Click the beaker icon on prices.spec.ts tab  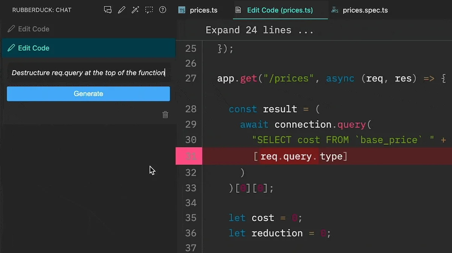coord(334,10)
